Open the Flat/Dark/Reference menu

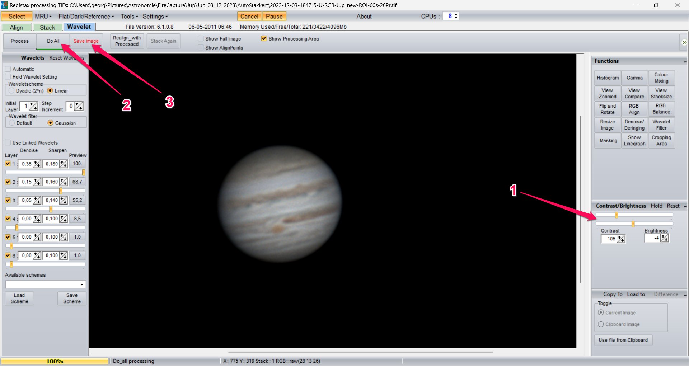86,17
